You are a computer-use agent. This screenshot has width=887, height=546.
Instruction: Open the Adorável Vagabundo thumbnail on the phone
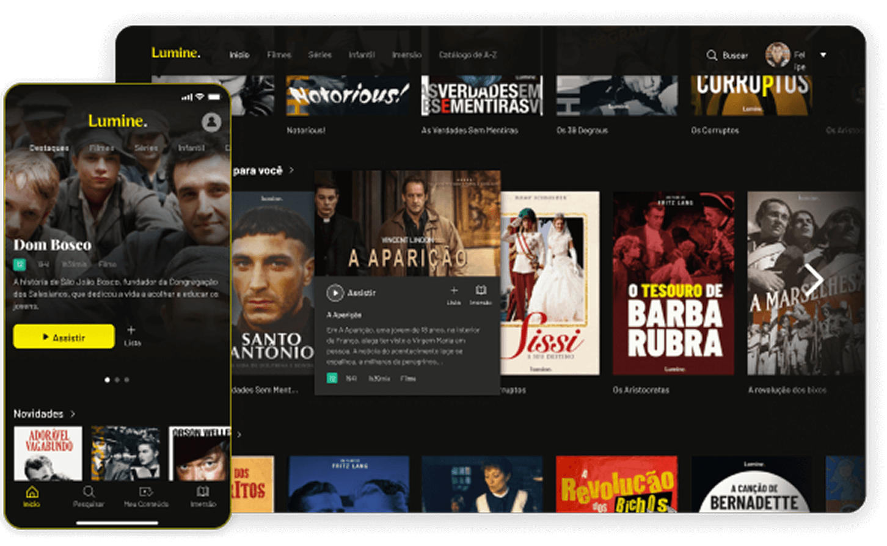[x=48, y=453]
